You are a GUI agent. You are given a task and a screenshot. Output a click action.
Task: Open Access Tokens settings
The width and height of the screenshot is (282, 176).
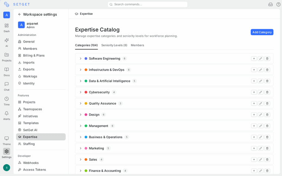coord(41,170)
